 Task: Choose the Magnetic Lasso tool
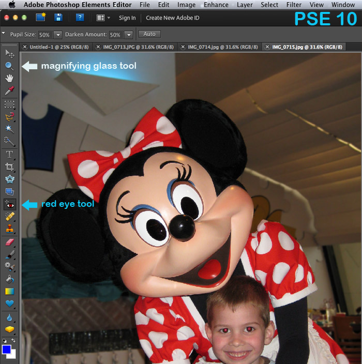(x=9, y=117)
